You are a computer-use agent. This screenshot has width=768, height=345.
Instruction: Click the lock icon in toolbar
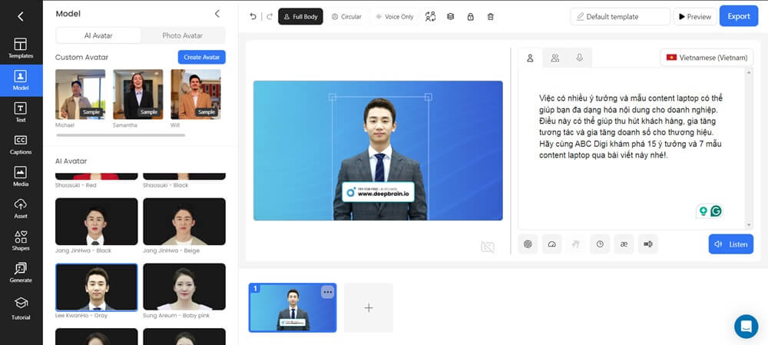click(x=470, y=16)
